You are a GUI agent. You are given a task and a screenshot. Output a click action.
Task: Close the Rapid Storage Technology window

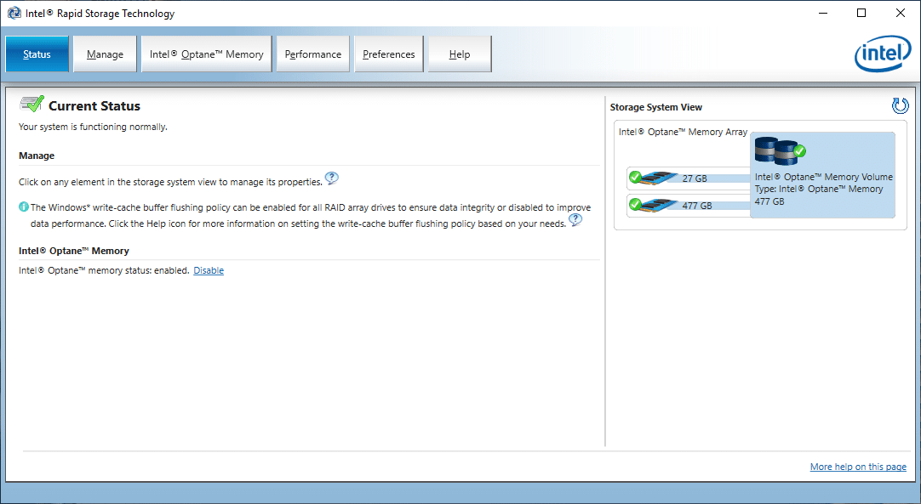point(900,13)
